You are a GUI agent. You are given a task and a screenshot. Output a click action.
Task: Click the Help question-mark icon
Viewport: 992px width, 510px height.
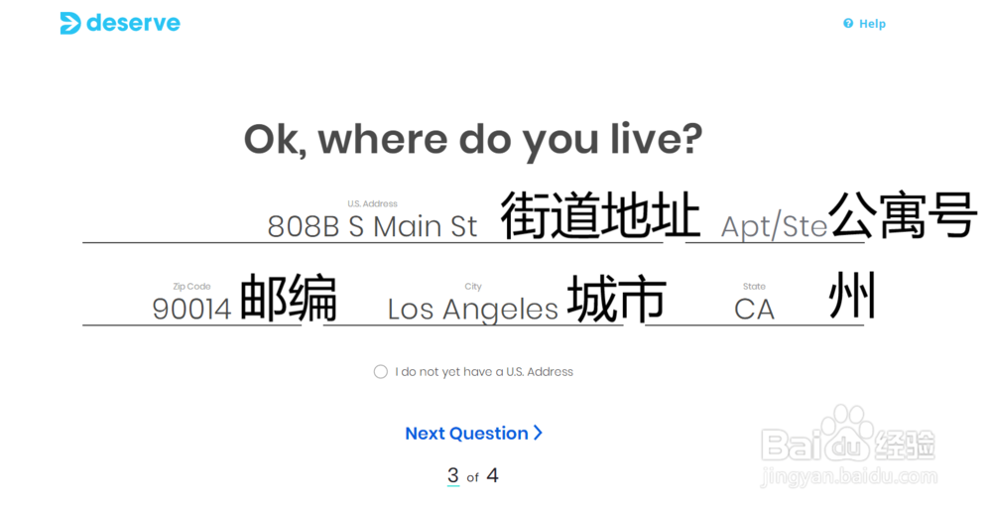[848, 24]
